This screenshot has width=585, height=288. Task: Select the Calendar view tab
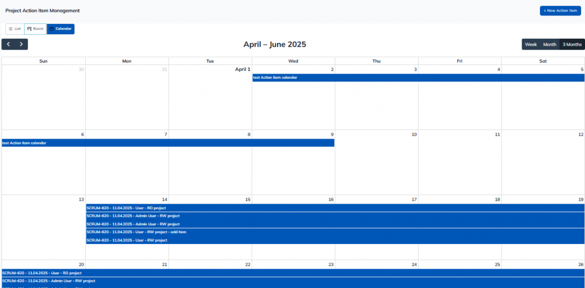[61, 29]
